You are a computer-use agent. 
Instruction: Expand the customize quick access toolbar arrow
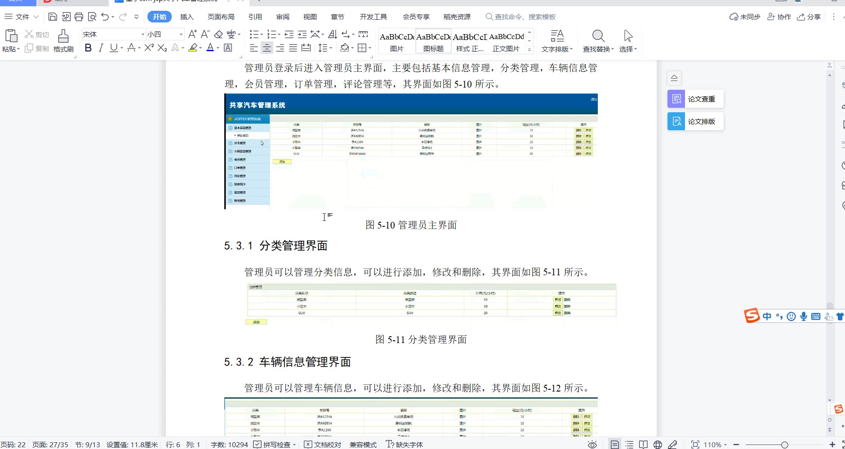click(x=136, y=17)
